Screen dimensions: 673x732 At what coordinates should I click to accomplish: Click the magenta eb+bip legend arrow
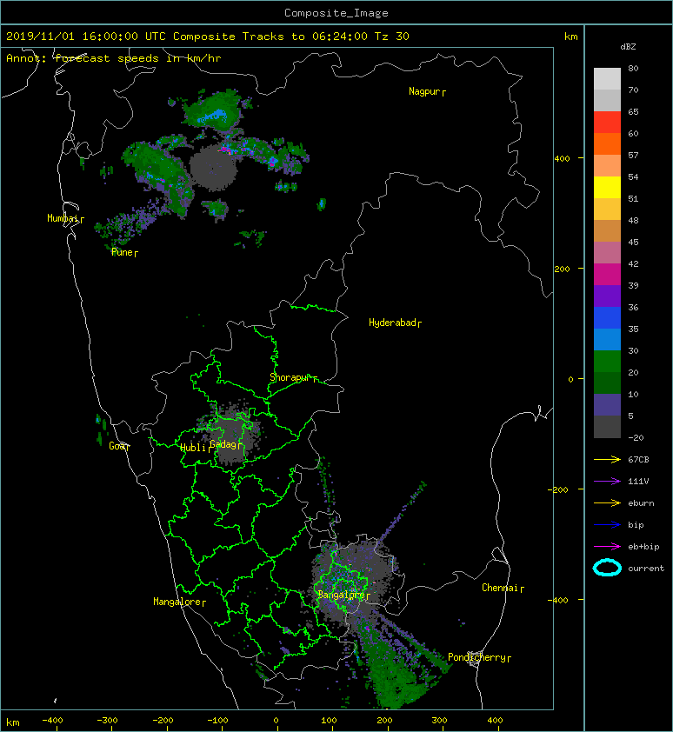click(607, 546)
